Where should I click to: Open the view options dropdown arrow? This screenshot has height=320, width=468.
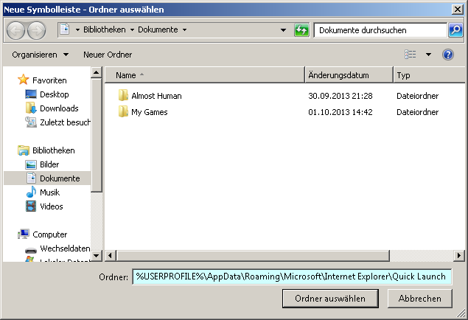(x=428, y=55)
